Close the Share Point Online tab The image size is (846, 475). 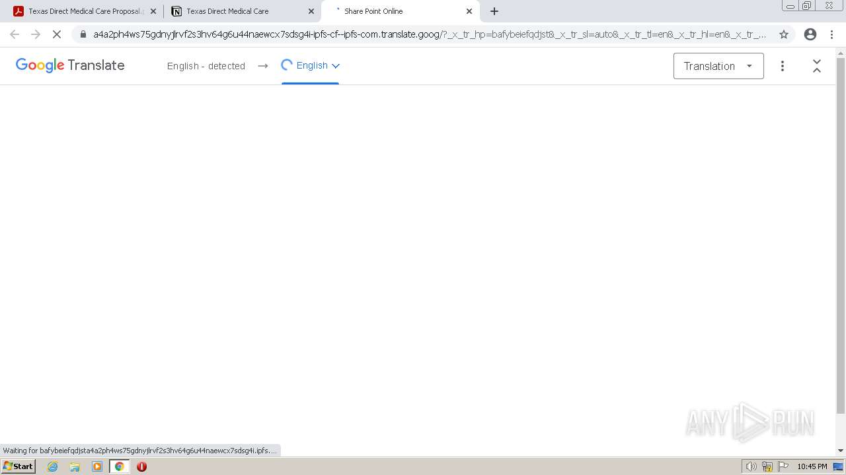pyautogui.click(x=469, y=11)
